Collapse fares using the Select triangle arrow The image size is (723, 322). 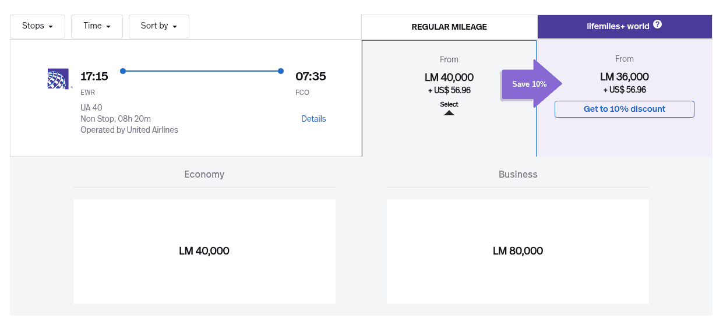click(449, 112)
